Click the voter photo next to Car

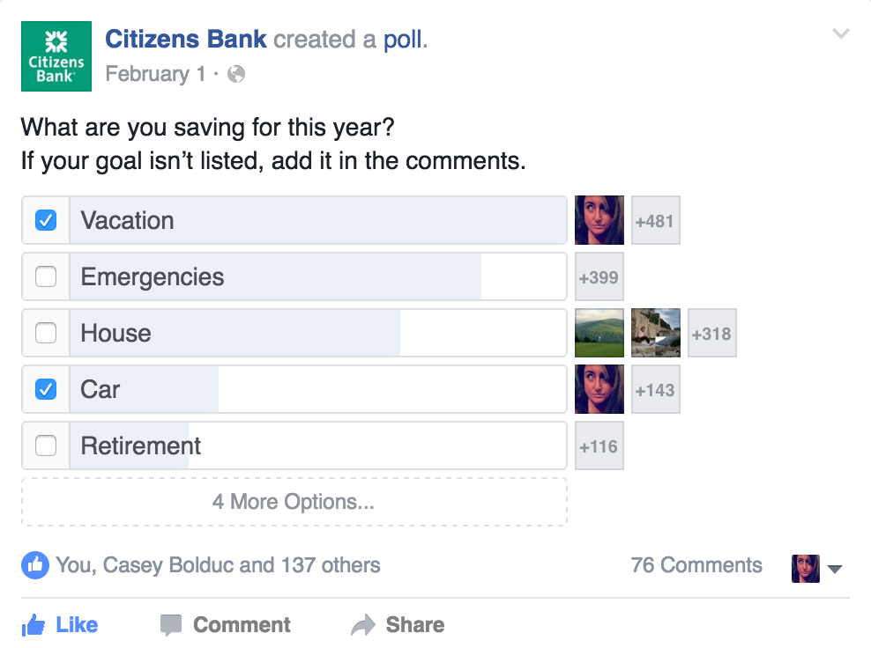599,389
